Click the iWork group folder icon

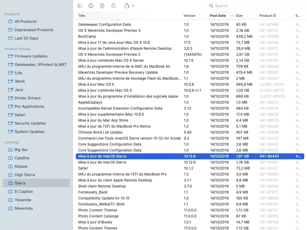(10, 81)
